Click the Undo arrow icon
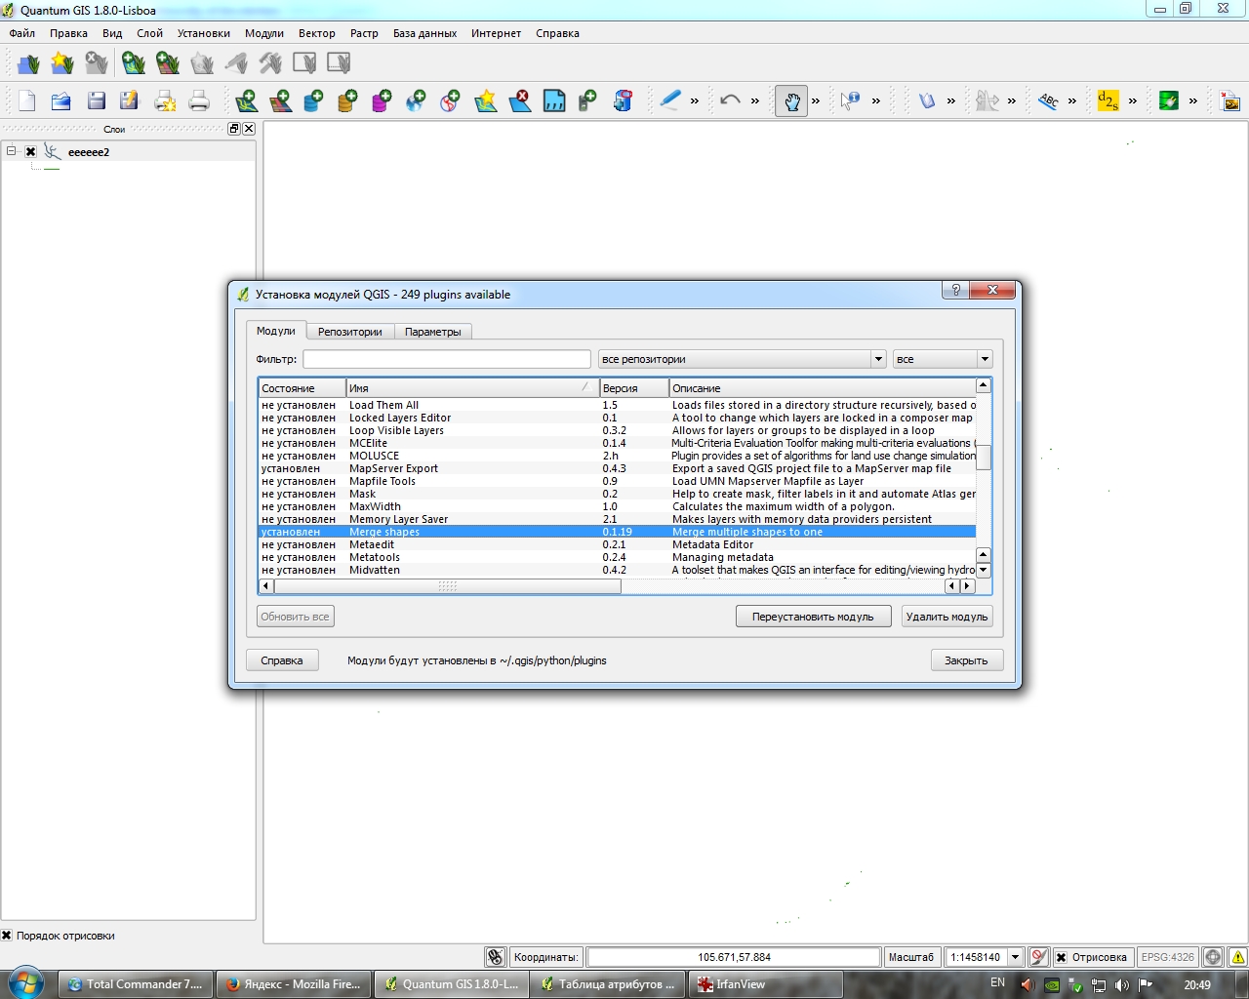 click(x=730, y=100)
